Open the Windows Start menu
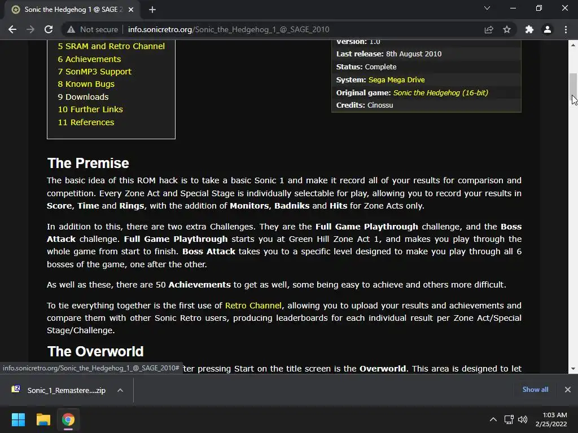The width and height of the screenshot is (578, 433). [x=18, y=419]
